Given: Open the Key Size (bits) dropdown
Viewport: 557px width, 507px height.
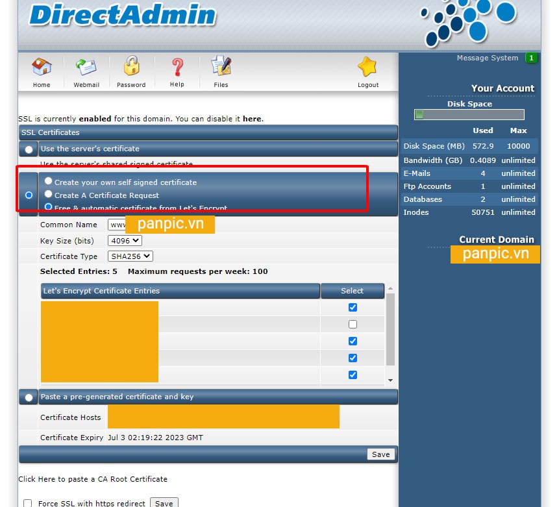Looking at the screenshot, I should click(x=125, y=241).
